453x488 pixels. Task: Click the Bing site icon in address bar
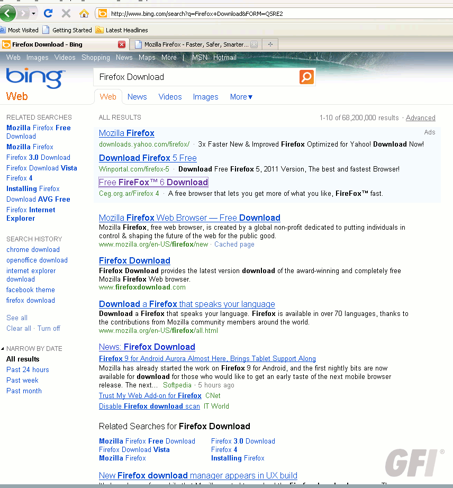(103, 13)
